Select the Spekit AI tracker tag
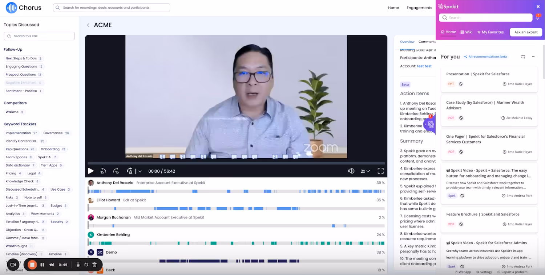This screenshot has height=275, width=545. click(47, 157)
